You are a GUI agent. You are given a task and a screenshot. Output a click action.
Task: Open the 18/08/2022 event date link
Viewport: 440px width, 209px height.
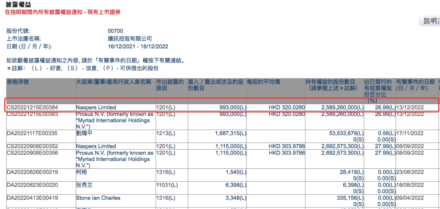(410, 185)
